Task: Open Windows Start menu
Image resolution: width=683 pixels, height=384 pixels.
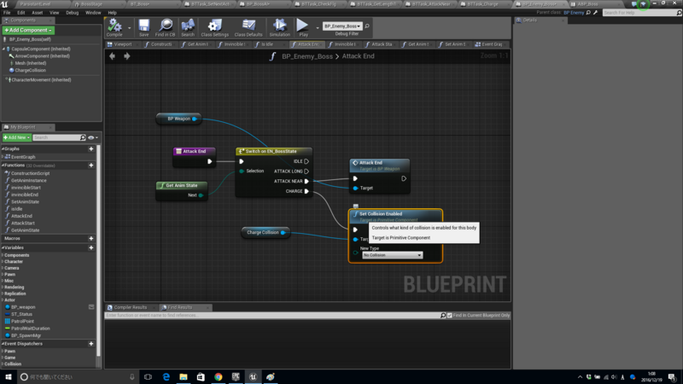Action: pyautogui.click(x=9, y=376)
